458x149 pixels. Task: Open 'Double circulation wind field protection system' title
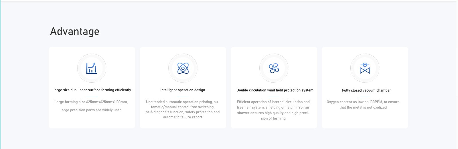tap(275, 90)
